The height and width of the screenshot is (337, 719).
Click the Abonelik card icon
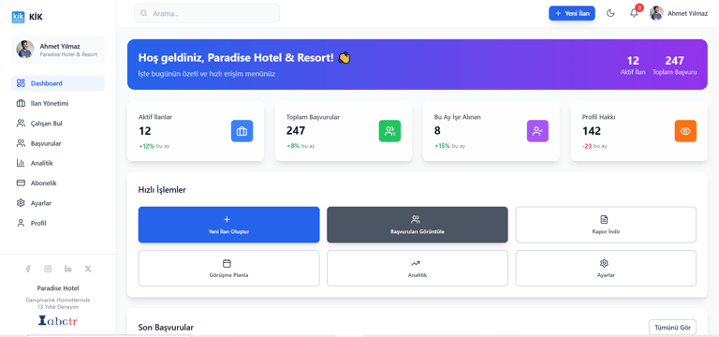coord(21,183)
